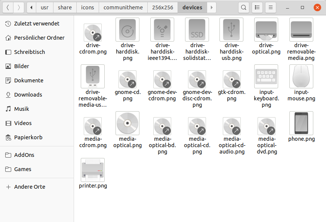326x222 pixels.
Task: Navigate to 256x256 in the path bar
Action: click(x=163, y=7)
